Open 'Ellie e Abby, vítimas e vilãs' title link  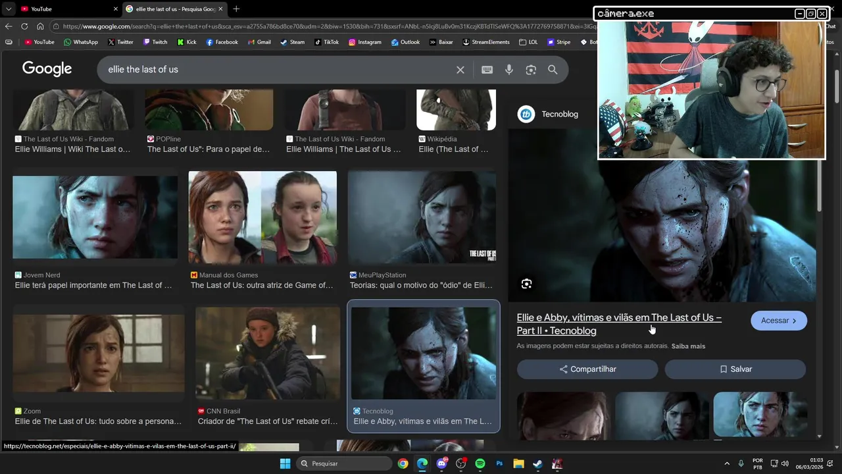[x=619, y=324]
